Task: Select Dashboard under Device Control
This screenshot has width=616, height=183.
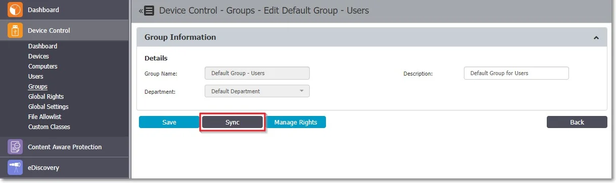Action: click(x=42, y=46)
